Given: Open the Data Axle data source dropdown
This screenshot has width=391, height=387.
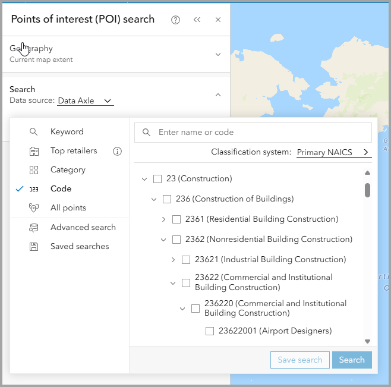Looking at the screenshot, I should point(86,101).
